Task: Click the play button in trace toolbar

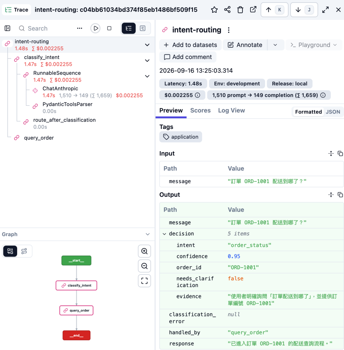Action: pyautogui.click(x=95, y=28)
